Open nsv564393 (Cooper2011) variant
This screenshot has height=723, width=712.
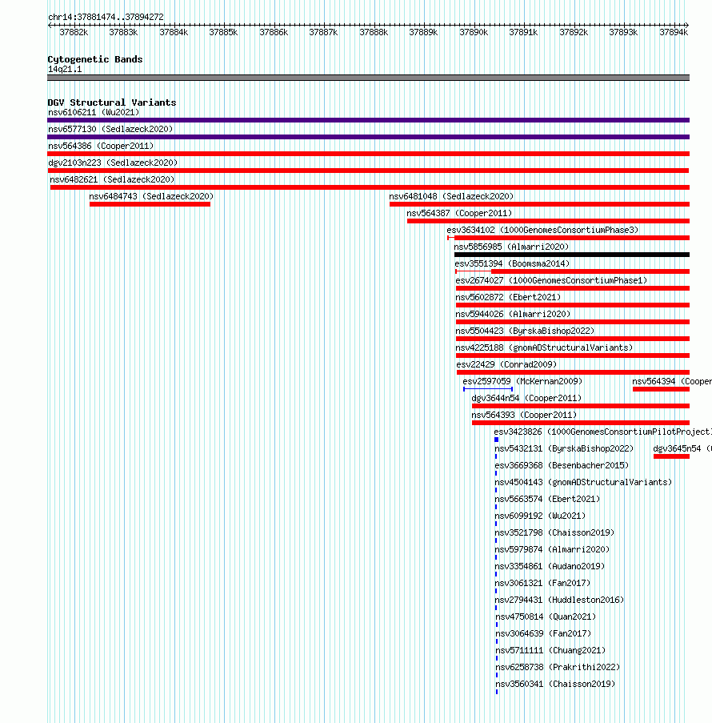(525, 415)
